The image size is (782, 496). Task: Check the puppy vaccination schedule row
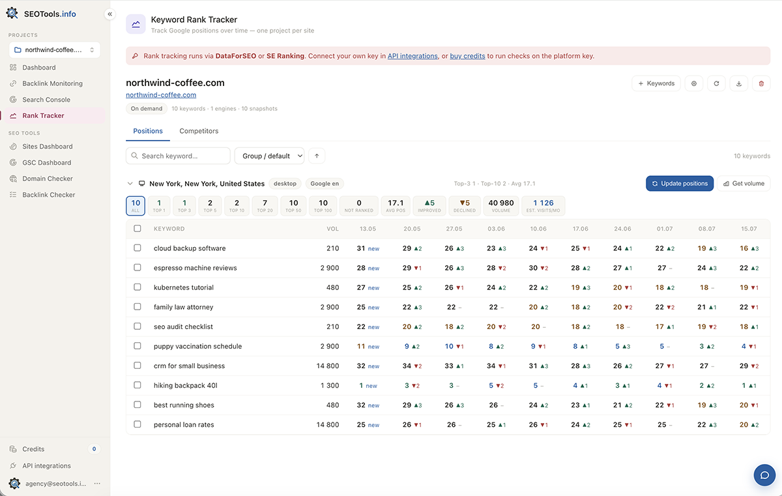point(137,346)
